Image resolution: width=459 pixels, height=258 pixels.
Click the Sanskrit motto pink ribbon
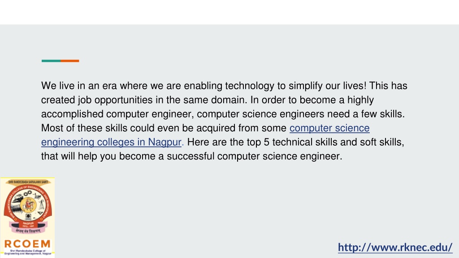(x=28, y=231)
